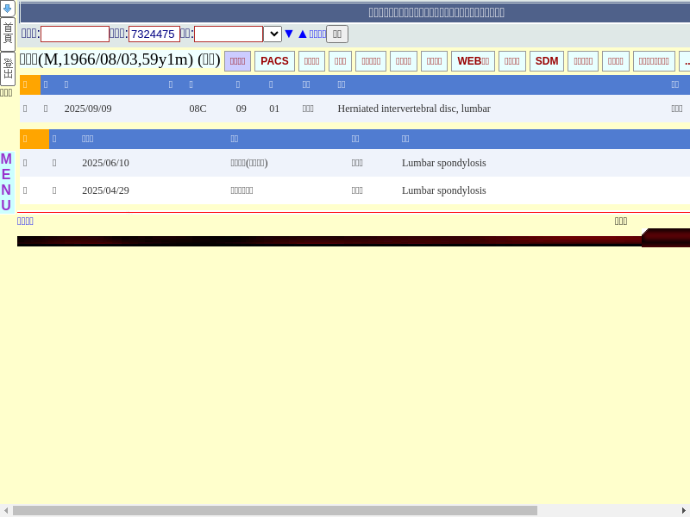Open the SDM button
The width and height of the screenshot is (690, 517).
coord(547,61)
